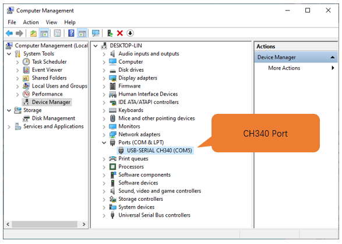
Task: Click the Keyboards device icon
Action: tap(112, 110)
